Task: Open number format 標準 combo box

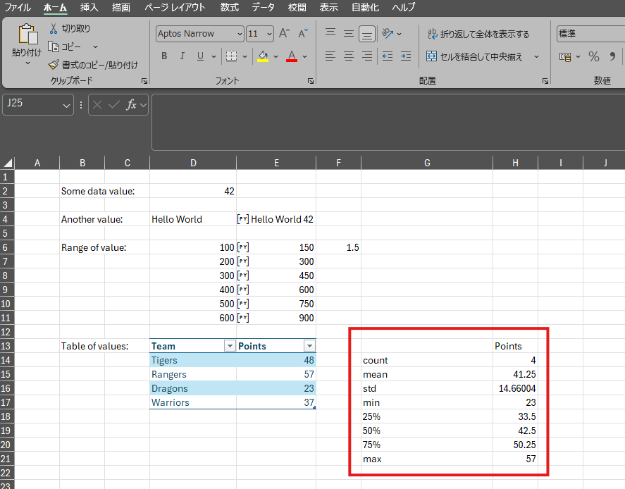Action: 590,34
